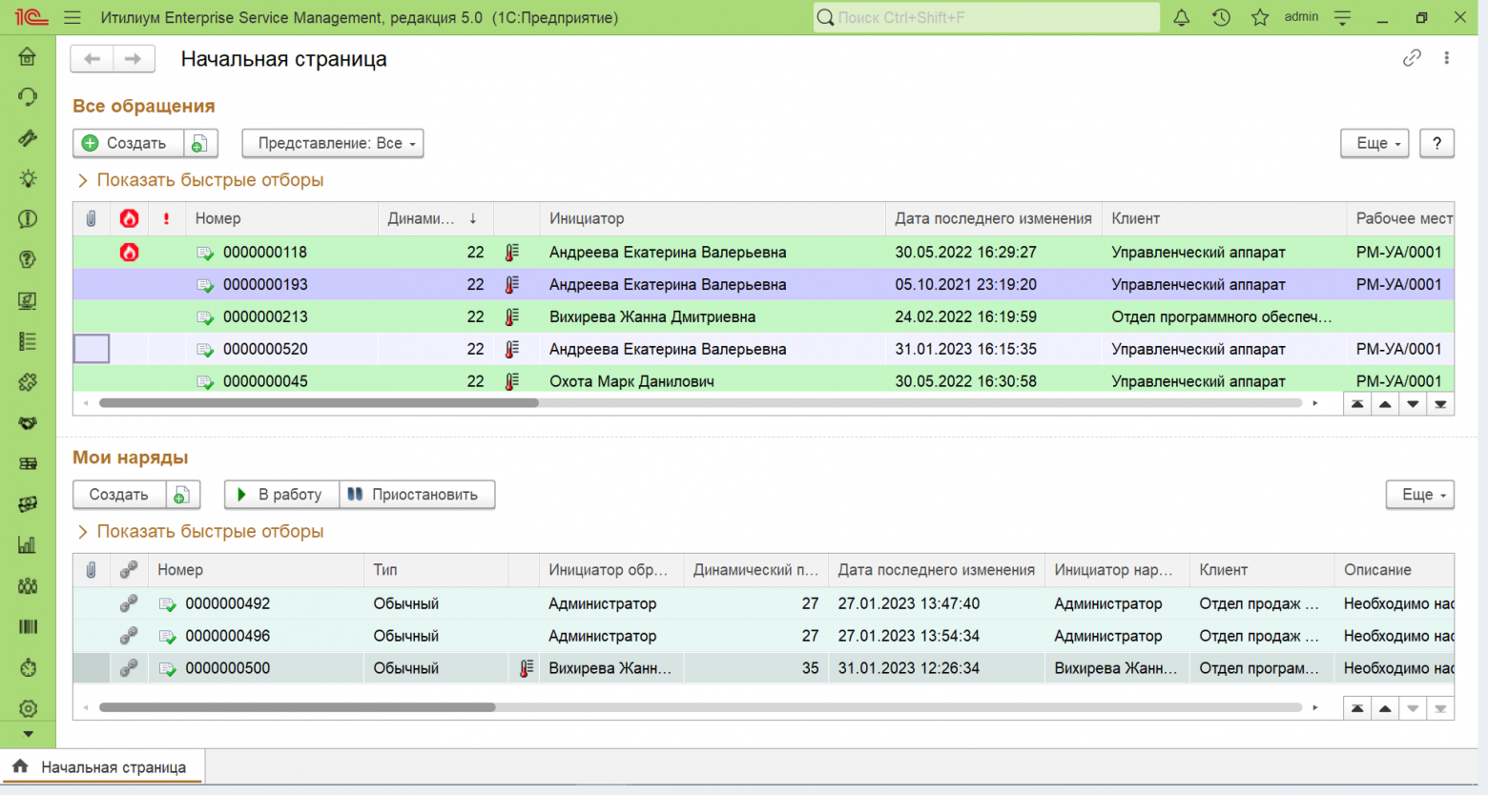Open the question-mark head sidebar icon

coord(28,260)
